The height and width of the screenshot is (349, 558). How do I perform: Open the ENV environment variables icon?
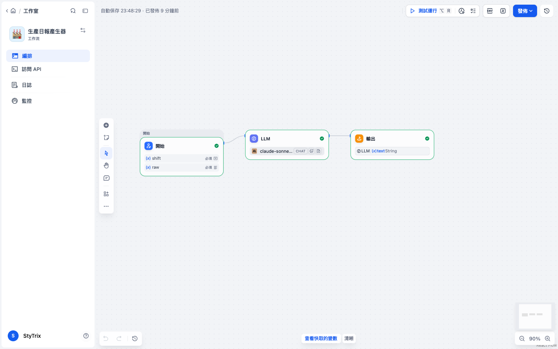[x=490, y=11]
